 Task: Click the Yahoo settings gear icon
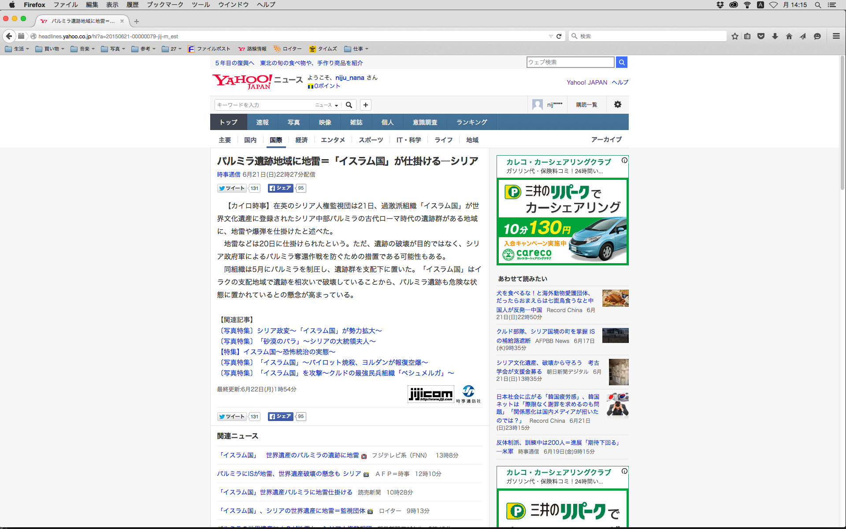[x=617, y=104]
